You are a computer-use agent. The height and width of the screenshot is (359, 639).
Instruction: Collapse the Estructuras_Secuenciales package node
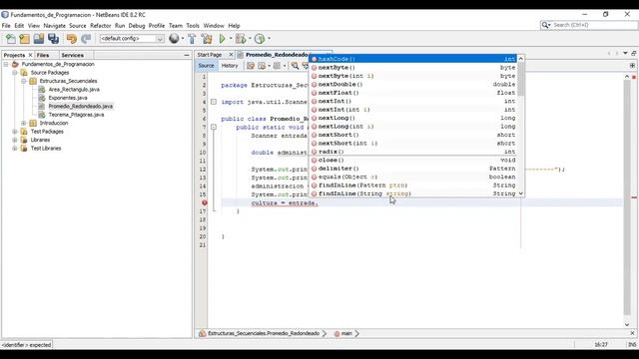24,81
